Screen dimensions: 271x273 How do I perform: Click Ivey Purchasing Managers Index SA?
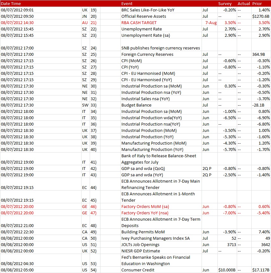click(x=155, y=238)
